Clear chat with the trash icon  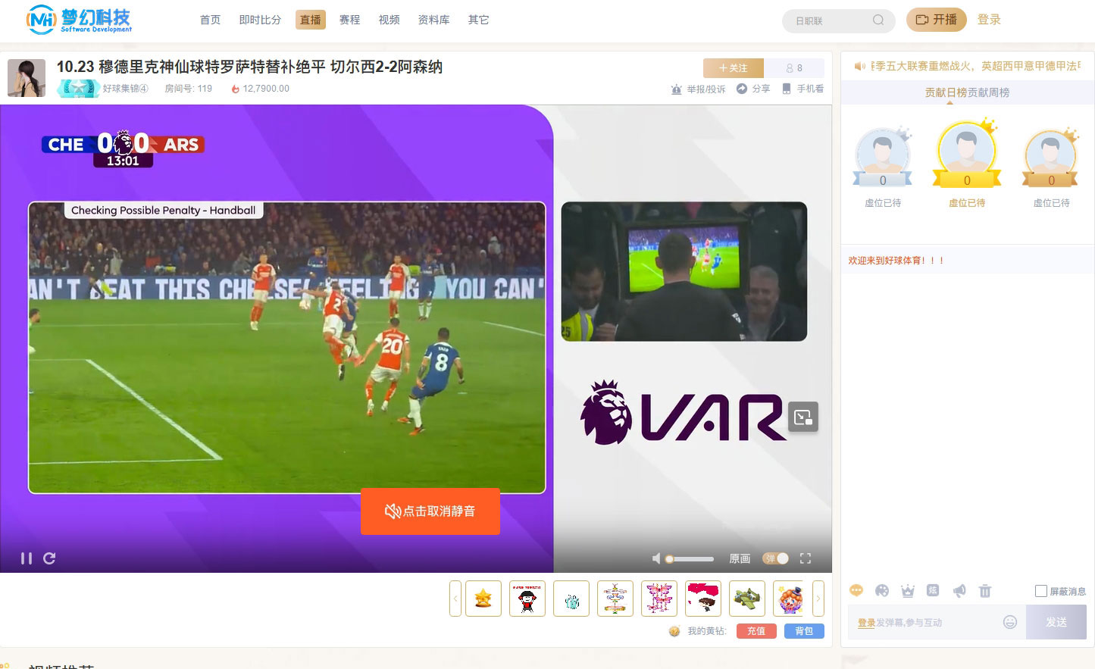985,591
